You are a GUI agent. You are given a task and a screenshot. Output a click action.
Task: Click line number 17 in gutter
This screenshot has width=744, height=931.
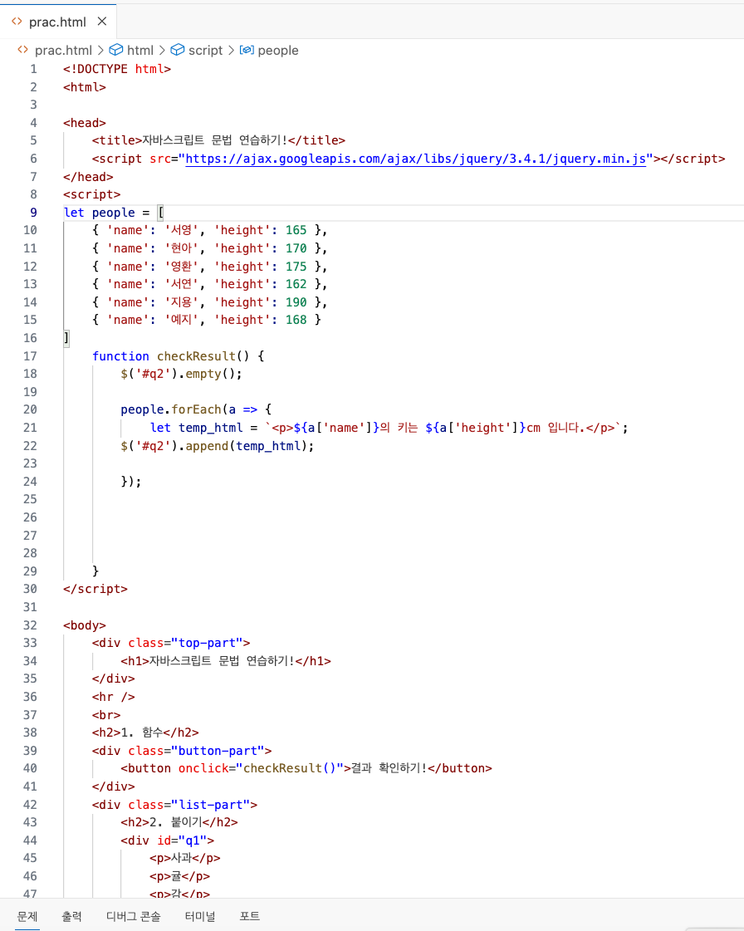point(30,356)
